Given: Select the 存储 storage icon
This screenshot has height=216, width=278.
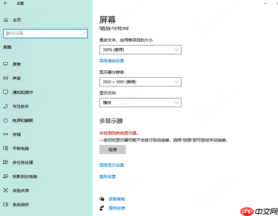Looking at the screenshot, I should (6, 135).
